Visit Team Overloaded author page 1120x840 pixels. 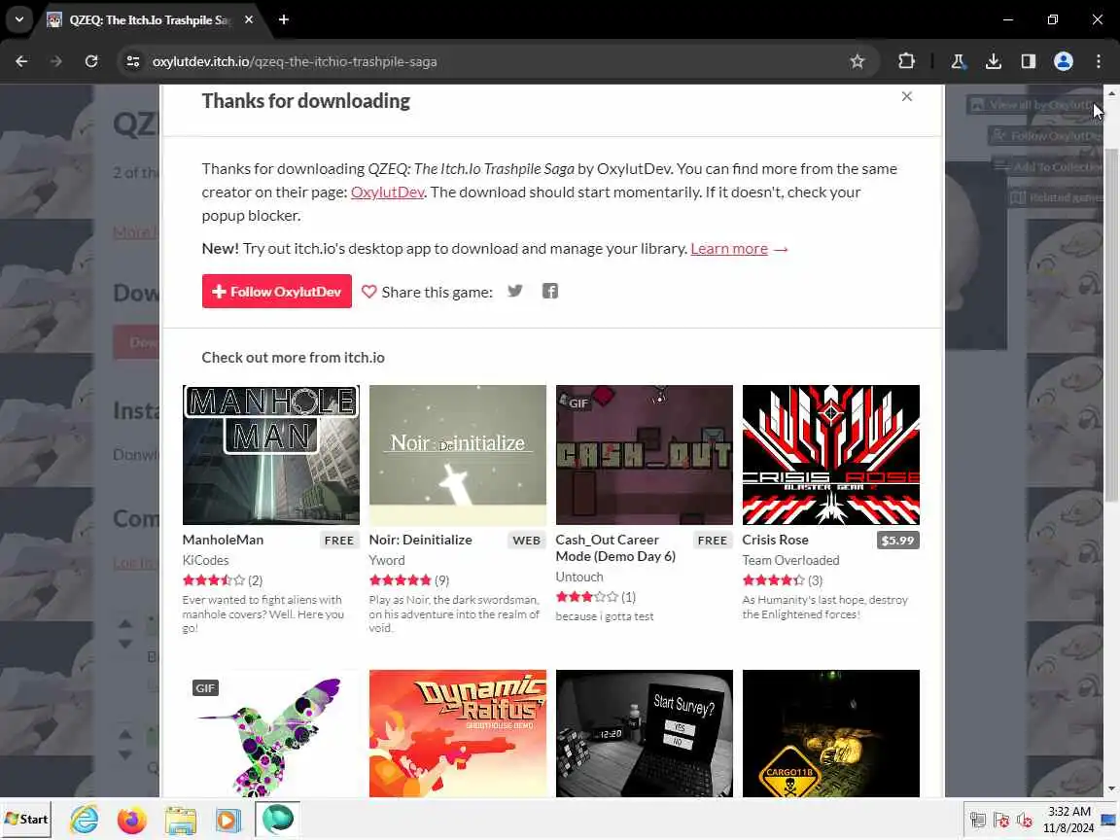(x=790, y=561)
